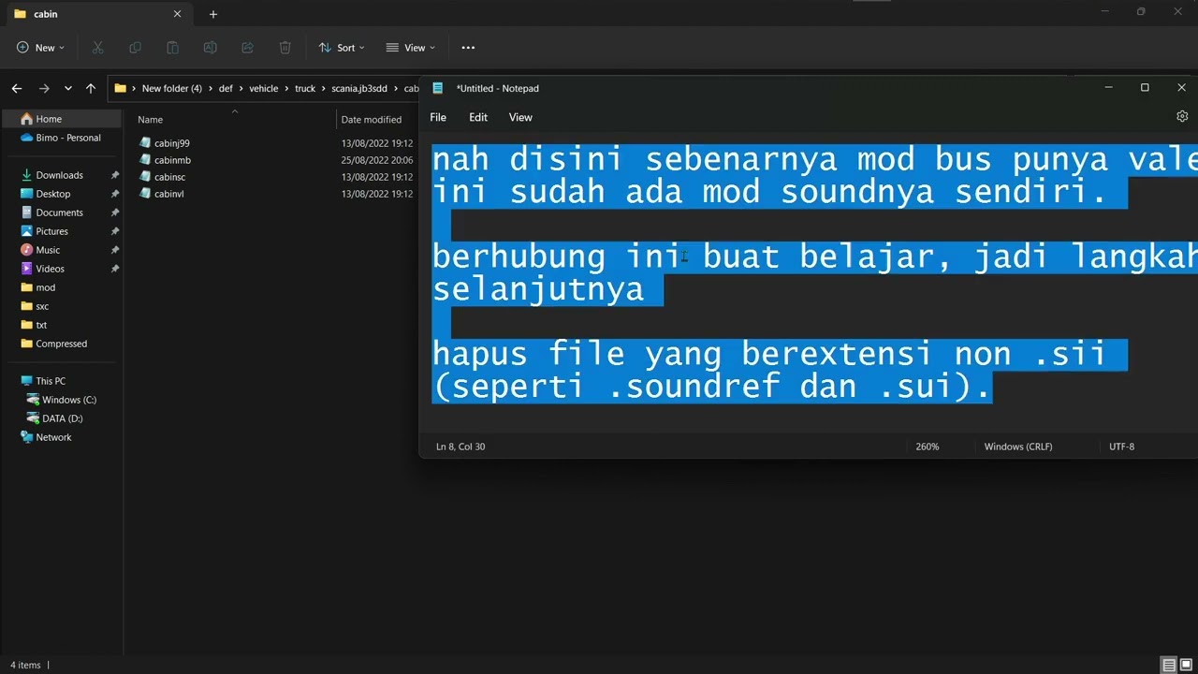Open the Edit menu in Notepad
The width and height of the screenshot is (1198, 674).
tap(478, 117)
